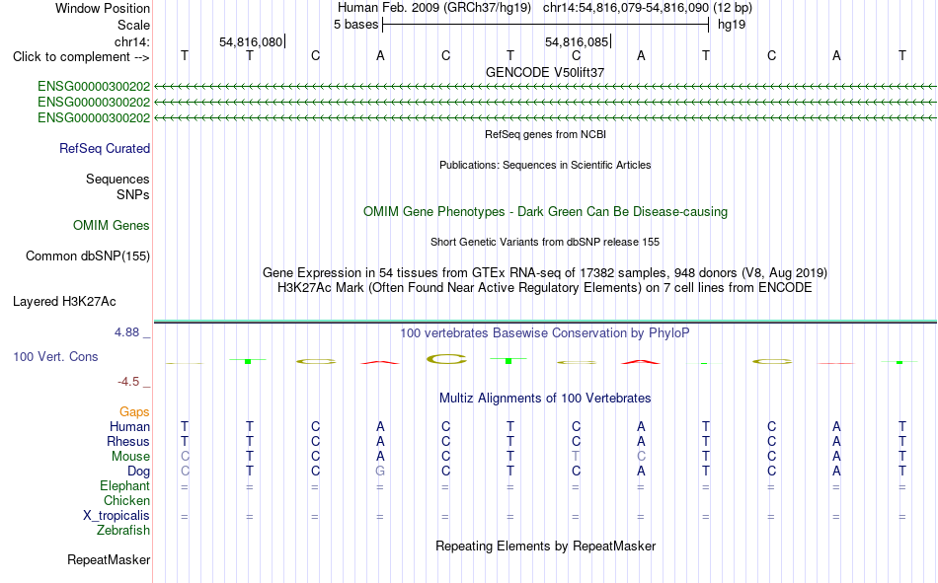Click the 'Click to complement -->' label
This screenshot has height=583, width=938.
81,57
